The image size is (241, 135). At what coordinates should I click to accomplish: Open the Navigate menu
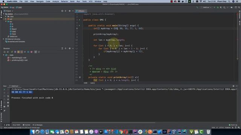click(40, 1)
